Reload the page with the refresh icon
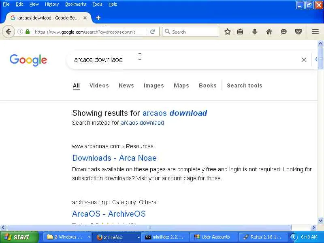Screen dimensions: 324x243 pyautogui.click(x=153, y=32)
